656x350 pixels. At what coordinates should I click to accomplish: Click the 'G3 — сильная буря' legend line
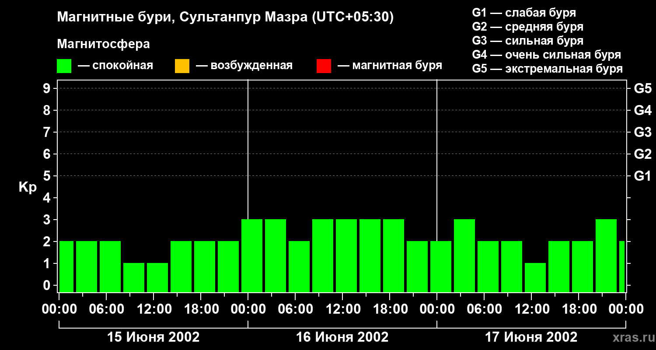tap(528, 41)
